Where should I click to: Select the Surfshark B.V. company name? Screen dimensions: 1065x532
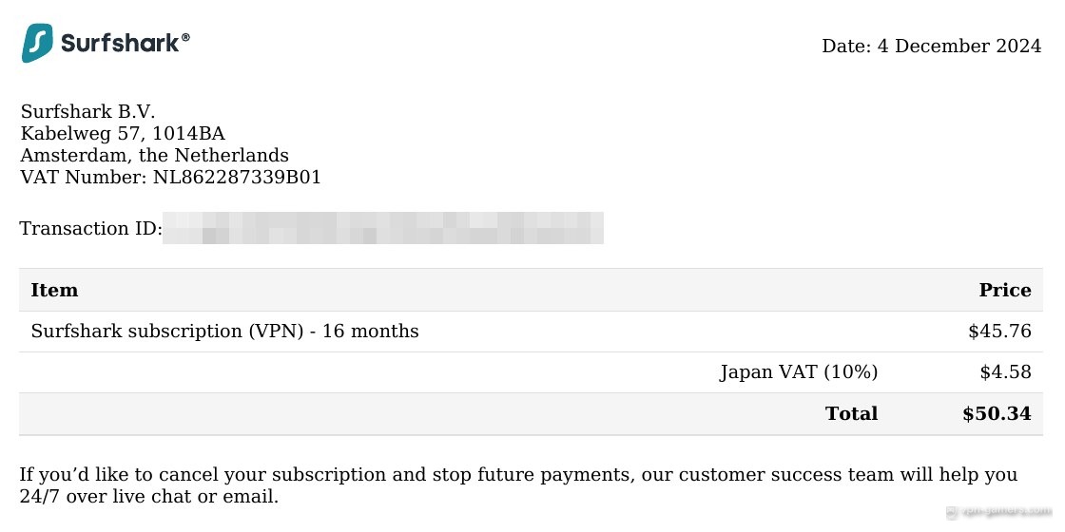coord(87,111)
